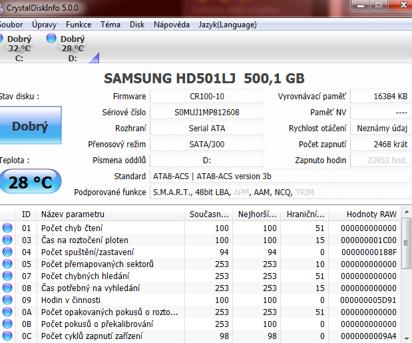Click the SAMSUNG HD501LJ 500,1 GB title
The image size is (412, 343).
tap(204, 79)
